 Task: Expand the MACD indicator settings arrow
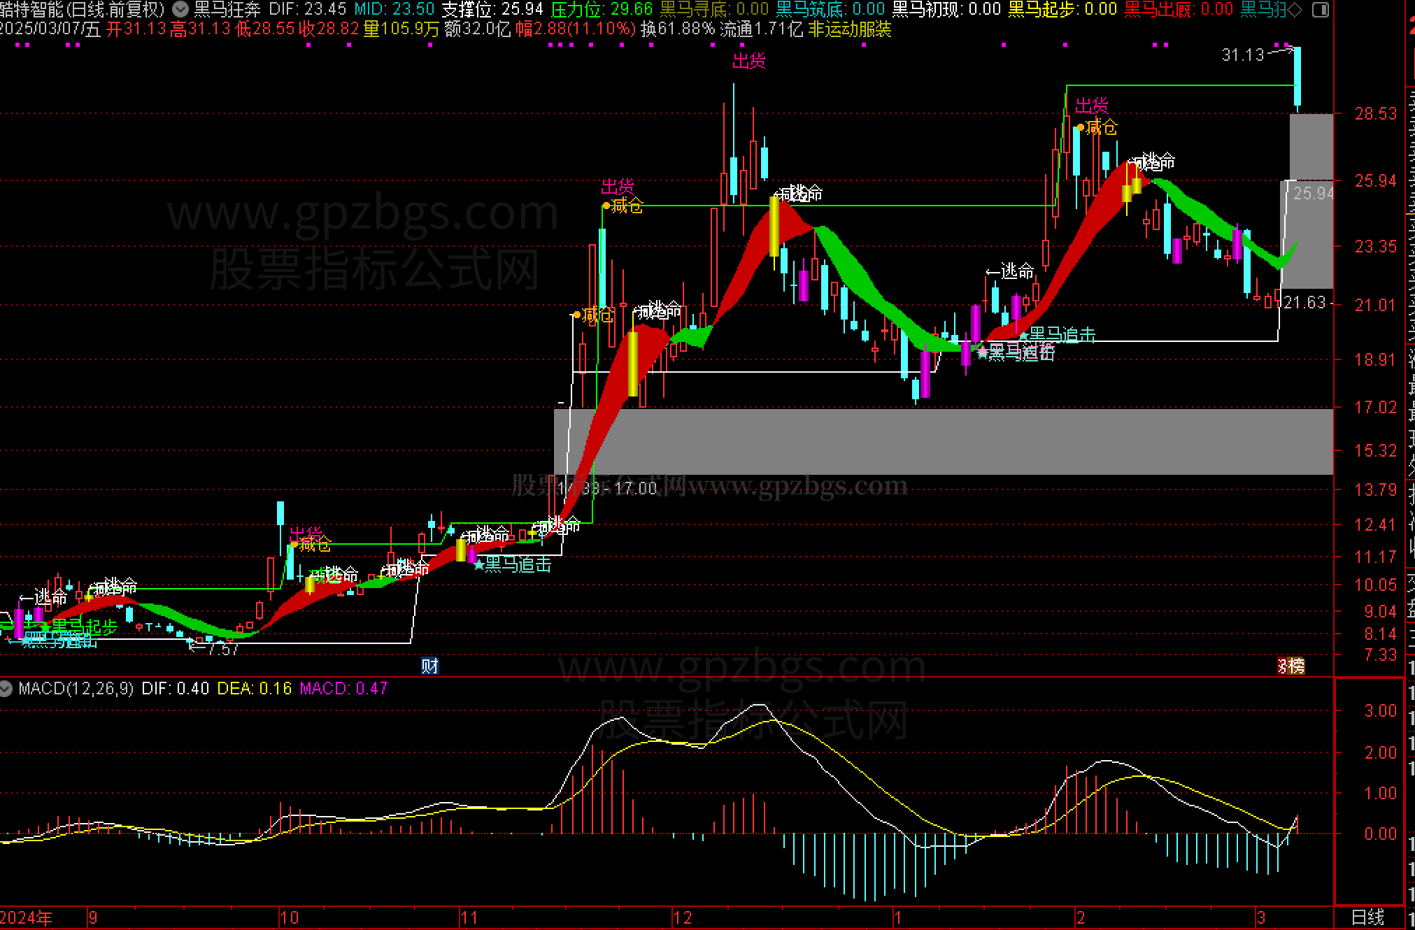[6, 689]
